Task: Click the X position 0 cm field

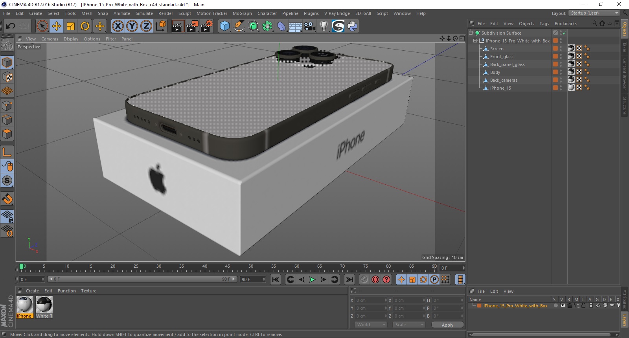Action: click(370, 300)
